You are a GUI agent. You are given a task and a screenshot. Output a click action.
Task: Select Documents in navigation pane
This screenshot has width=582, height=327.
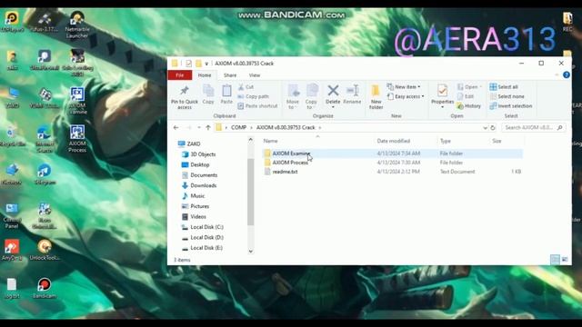coord(204,175)
